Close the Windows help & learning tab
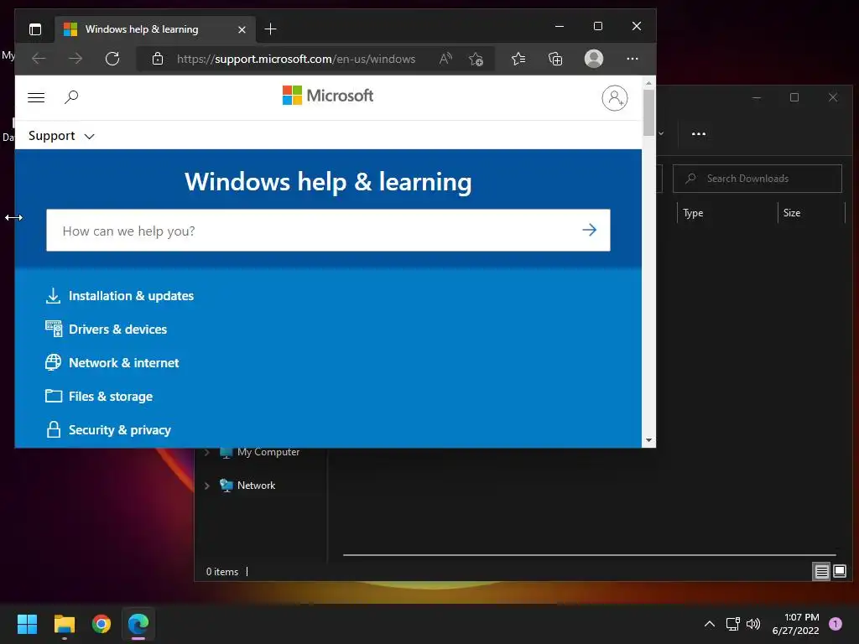 [x=242, y=29]
